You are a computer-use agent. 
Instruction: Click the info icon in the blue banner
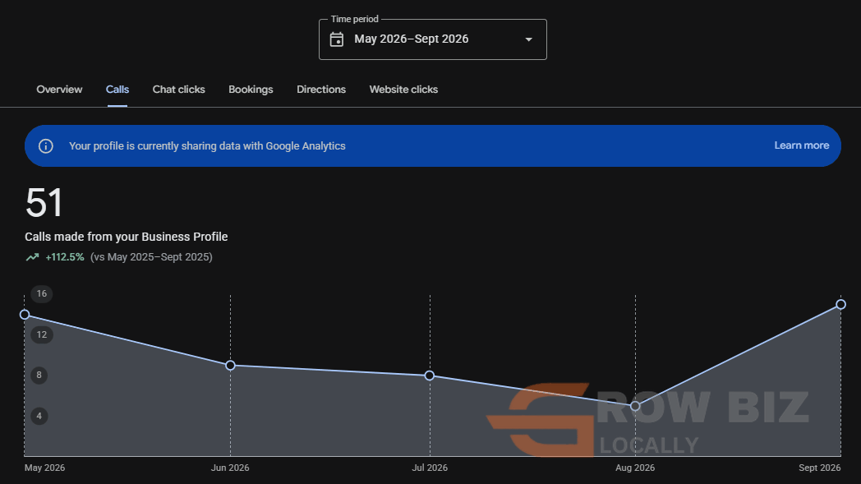[x=45, y=146]
